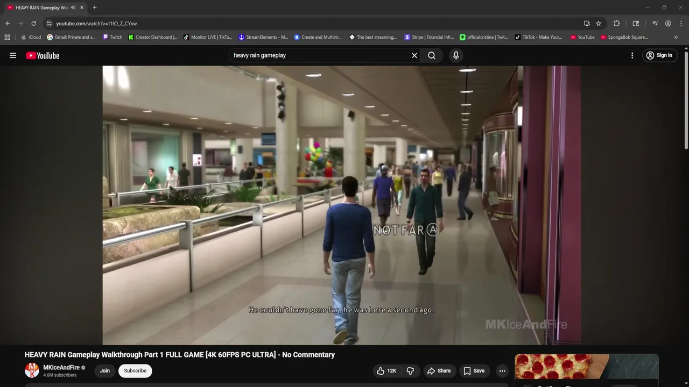The height and width of the screenshot is (387, 689).
Task: Open the YouTube guide hamburger menu
Action: [x=13, y=55]
